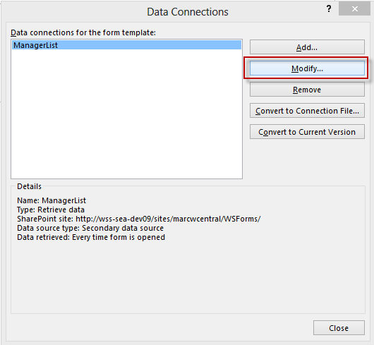The image size is (374, 345).
Task: Click blank area inside the Details group
Action: (x=188, y=277)
